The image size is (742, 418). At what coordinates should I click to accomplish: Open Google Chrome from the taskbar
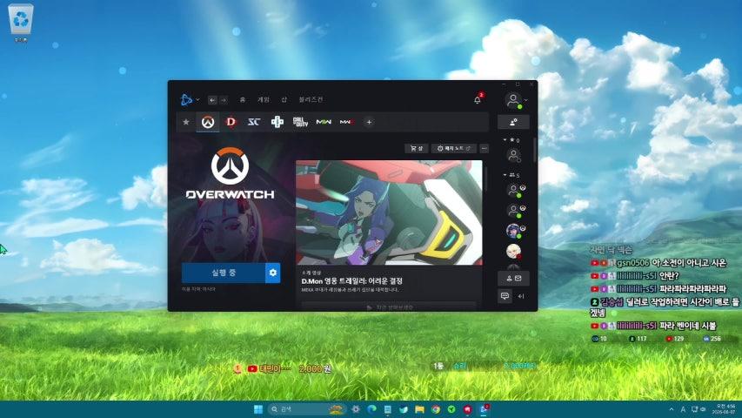tap(435, 409)
